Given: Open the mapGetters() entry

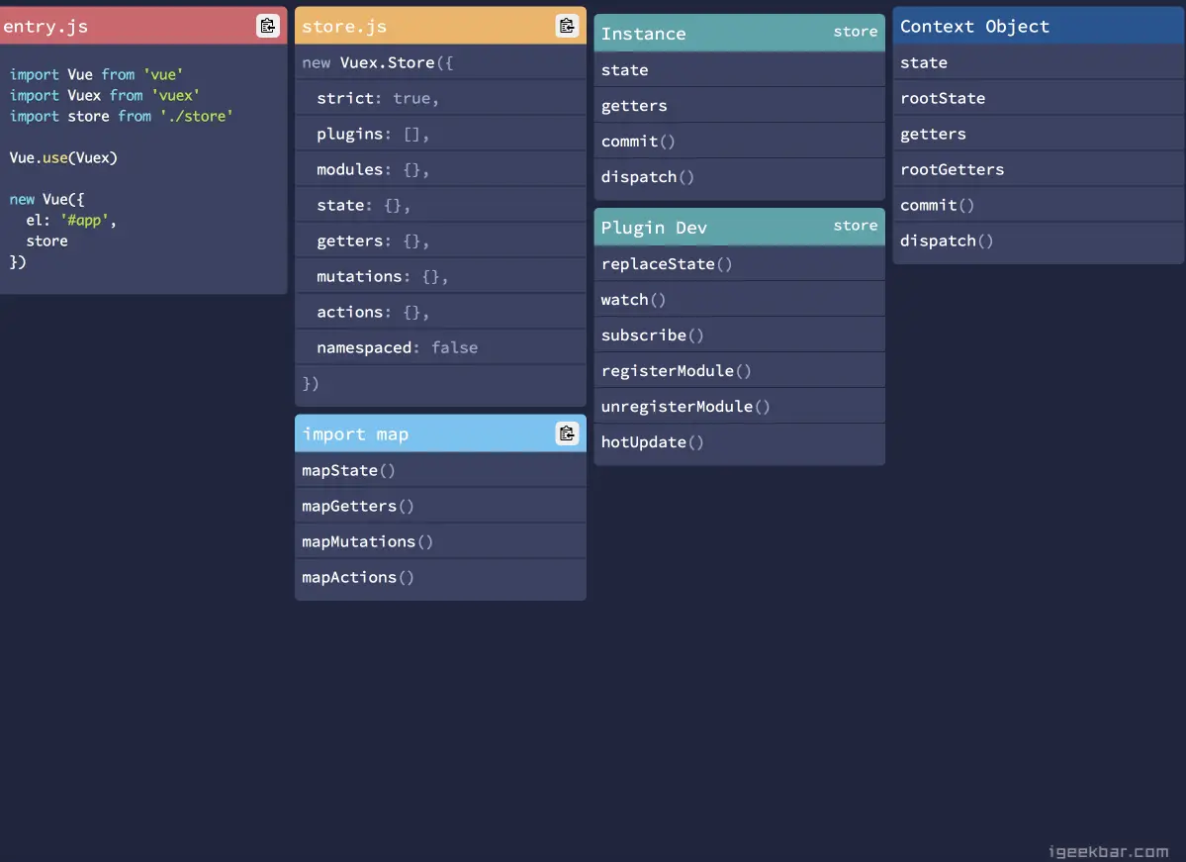Looking at the screenshot, I should point(440,506).
